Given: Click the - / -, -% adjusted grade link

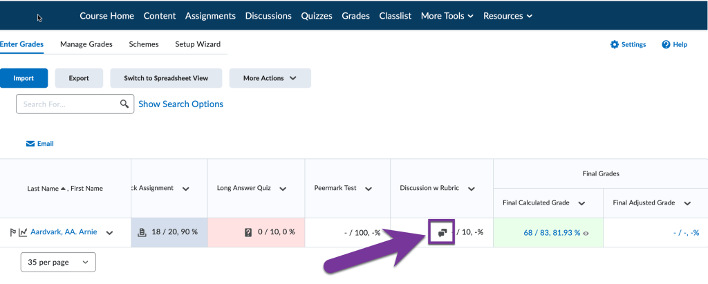Looking at the screenshot, I should (686, 233).
